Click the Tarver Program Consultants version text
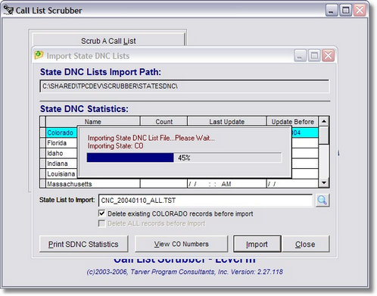 point(185,272)
